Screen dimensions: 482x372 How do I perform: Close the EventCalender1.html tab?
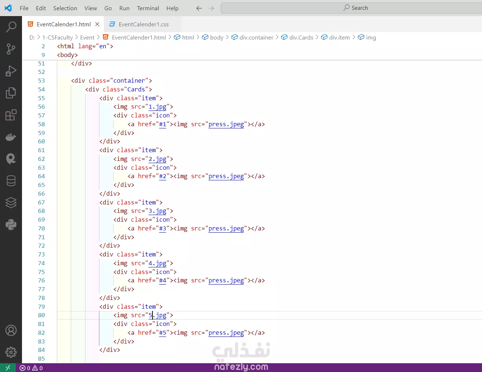(97, 24)
